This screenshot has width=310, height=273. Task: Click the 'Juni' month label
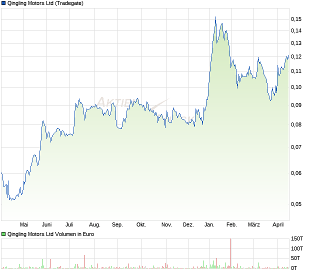click(x=47, y=225)
